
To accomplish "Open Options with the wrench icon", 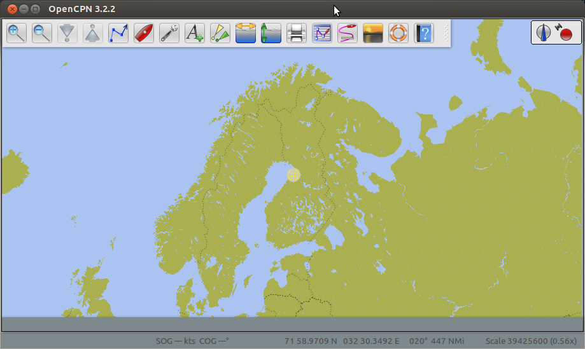I will [169, 33].
